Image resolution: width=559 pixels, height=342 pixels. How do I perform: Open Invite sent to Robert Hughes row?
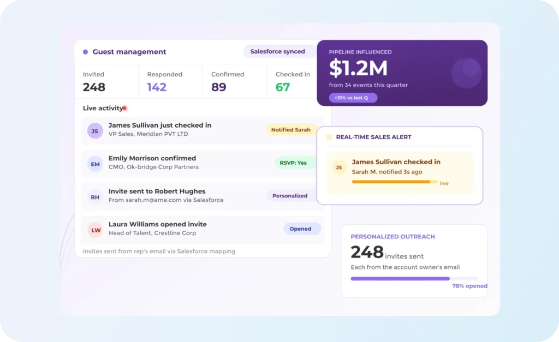pyautogui.click(x=203, y=197)
